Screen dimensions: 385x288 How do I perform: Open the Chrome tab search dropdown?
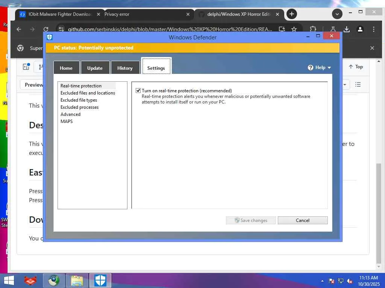pyautogui.click(x=337, y=14)
